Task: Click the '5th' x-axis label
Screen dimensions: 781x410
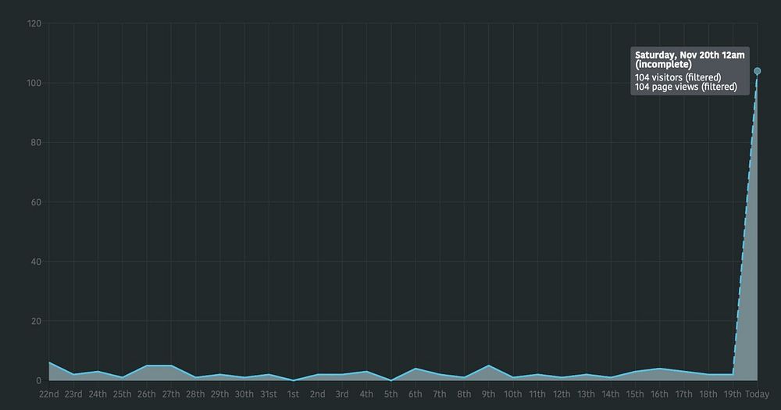Action: [390, 394]
